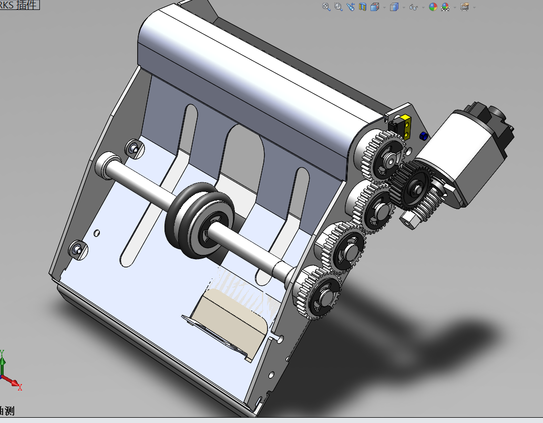Expand the Hide/Show Items dropdown arrow
Image resolution: width=543 pixels, height=423 pixels.
[423, 7]
